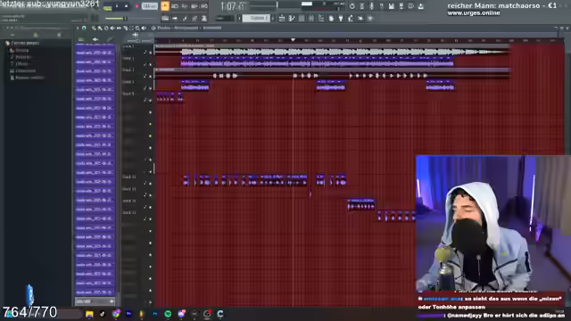Open FL Studio taskbar icon
The height and width of the screenshot is (321, 571).
pos(142,314)
